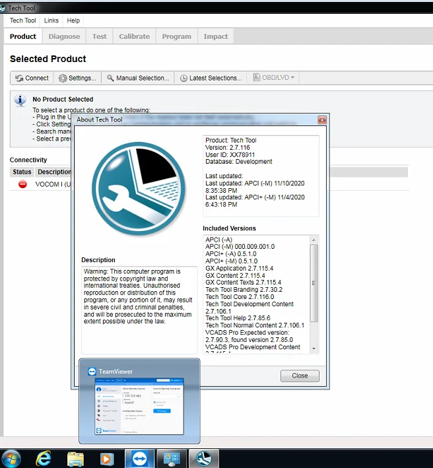Select Tech Tool Help 2.7.85.6 entry

pyautogui.click(x=238, y=318)
